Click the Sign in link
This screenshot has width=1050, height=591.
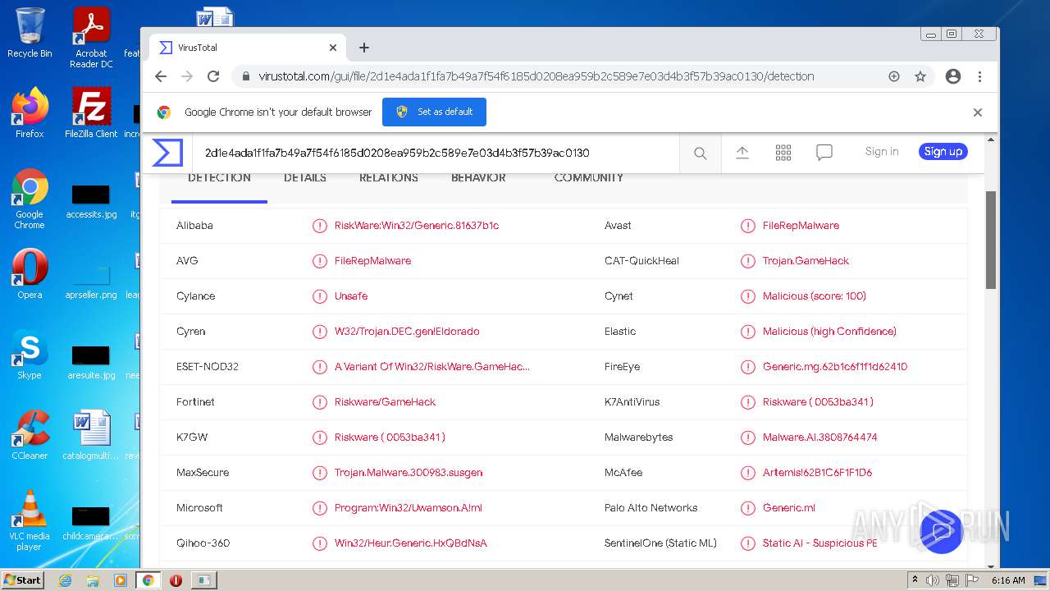(x=882, y=152)
